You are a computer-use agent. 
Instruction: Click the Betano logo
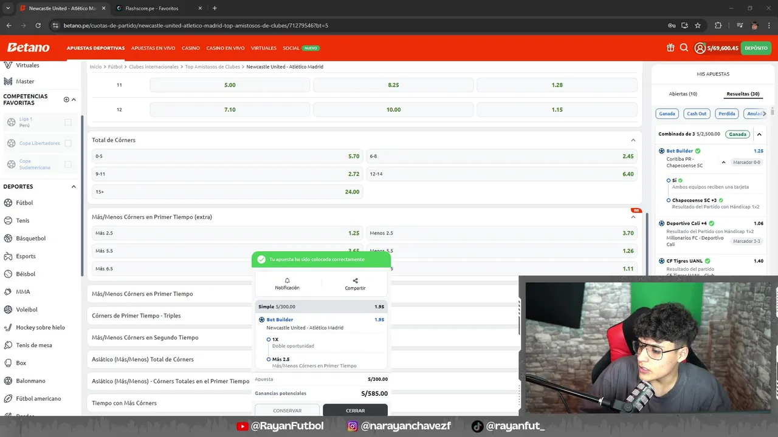tap(28, 48)
